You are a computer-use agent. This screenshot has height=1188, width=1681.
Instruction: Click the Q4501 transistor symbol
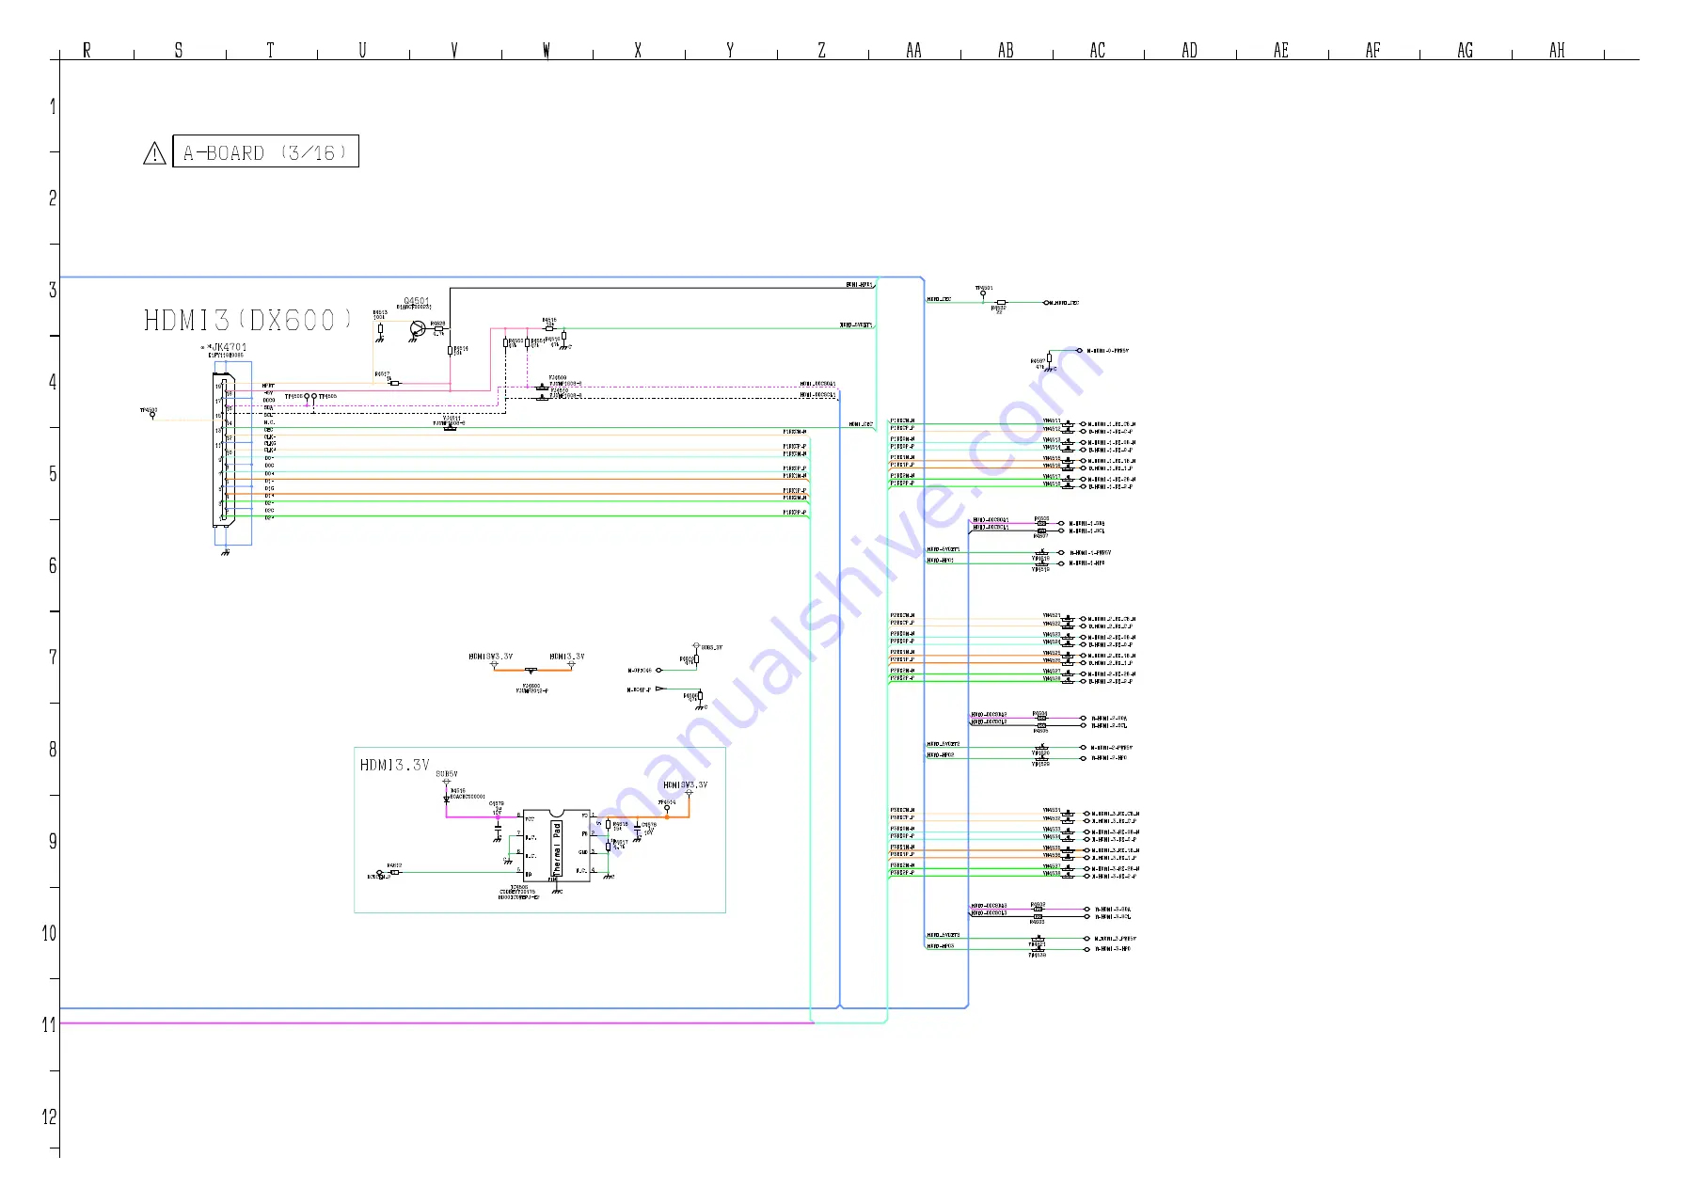coord(417,329)
